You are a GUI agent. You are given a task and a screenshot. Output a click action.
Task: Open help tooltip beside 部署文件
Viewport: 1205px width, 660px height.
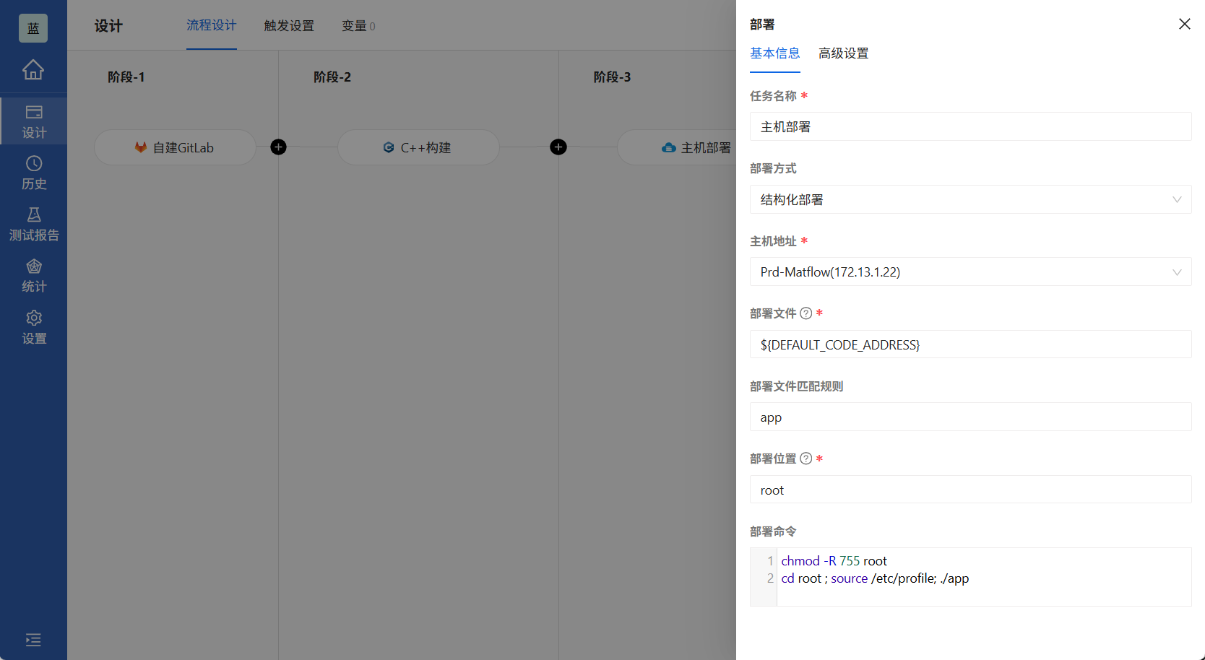click(x=806, y=313)
